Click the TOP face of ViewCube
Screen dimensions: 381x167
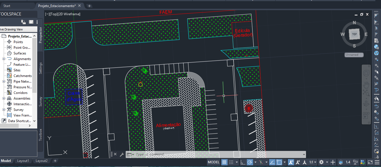click(x=354, y=34)
